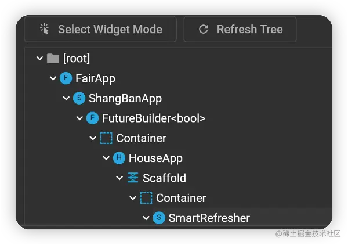This screenshot has width=348, height=245.
Task: Click dashed-box icon of Container under Scaffold
Action: pos(146,198)
